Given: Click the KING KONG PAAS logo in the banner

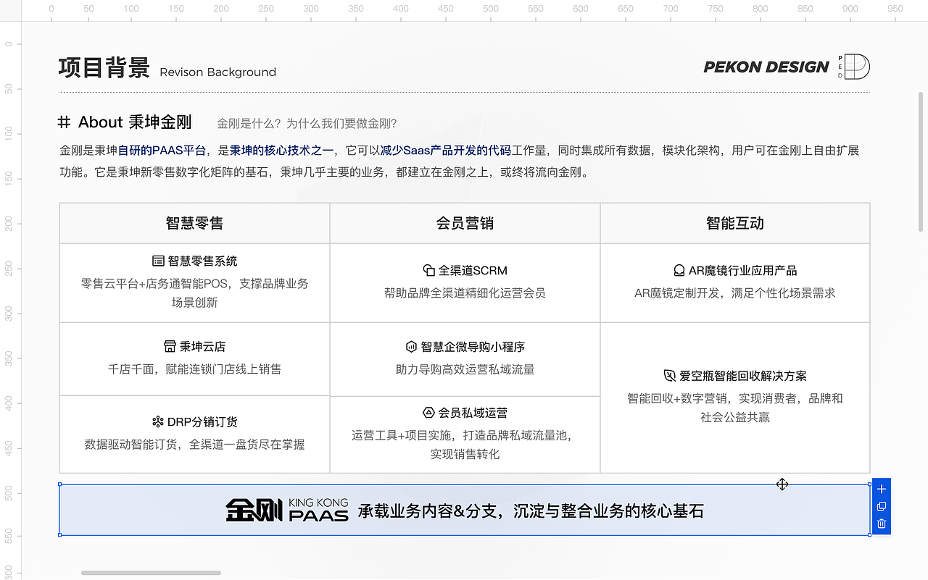Looking at the screenshot, I should point(286,509).
